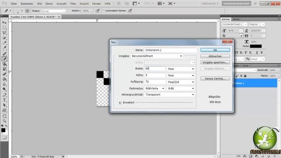Swap foreground and background colors icon
Viewport: 281px width, 158px height.
[6, 126]
